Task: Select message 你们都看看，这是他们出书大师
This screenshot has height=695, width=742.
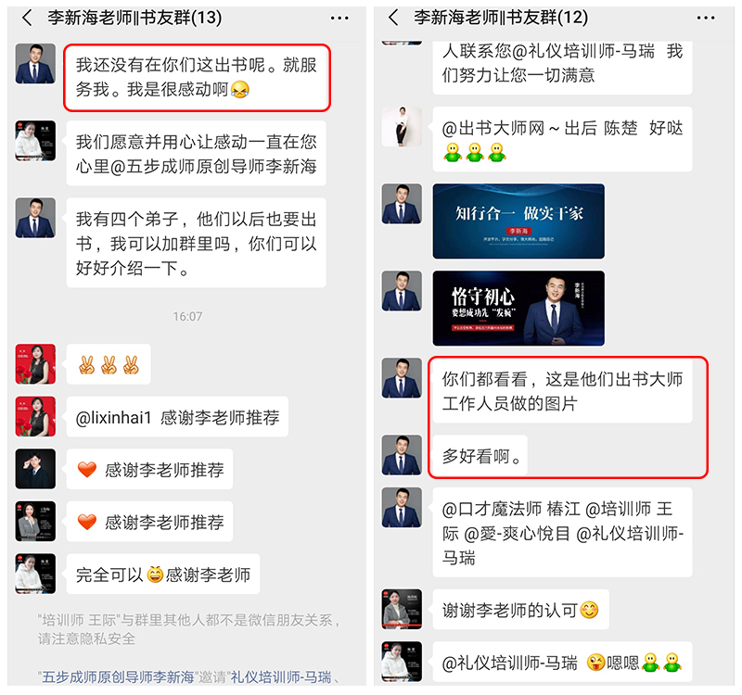Action: pos(562,391)
